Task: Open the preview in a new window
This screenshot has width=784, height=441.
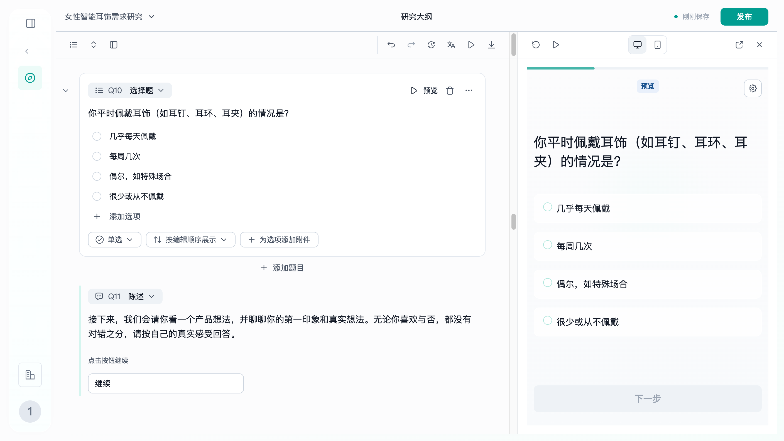Action: click(x=739, y=45)
